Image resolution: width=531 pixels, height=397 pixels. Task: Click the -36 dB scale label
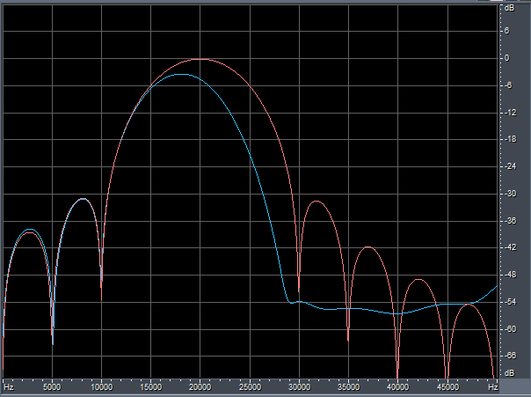pos(511,221)
